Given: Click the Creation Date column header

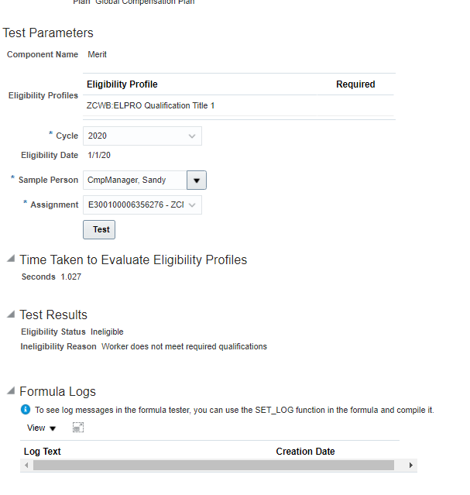Looking at the screenshot, I should pos(305,452).
